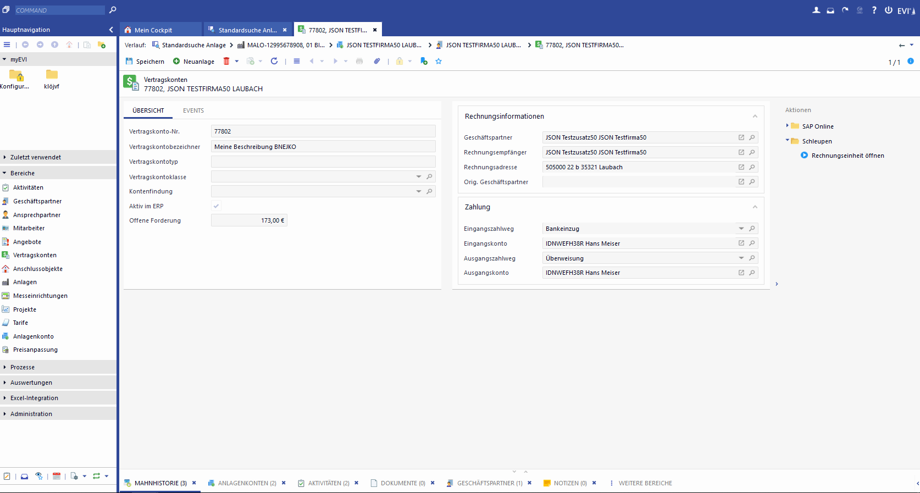Toggle the Aktiv im ERP checkbox
The width and height of the screenshot is (920, 493).
pyautogui.click(x=217, y=206)
